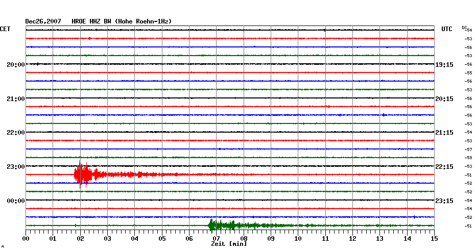Click the UTC timezone label

point(446,29)
